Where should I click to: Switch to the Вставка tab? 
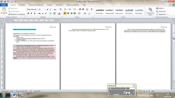pos(22,5)
